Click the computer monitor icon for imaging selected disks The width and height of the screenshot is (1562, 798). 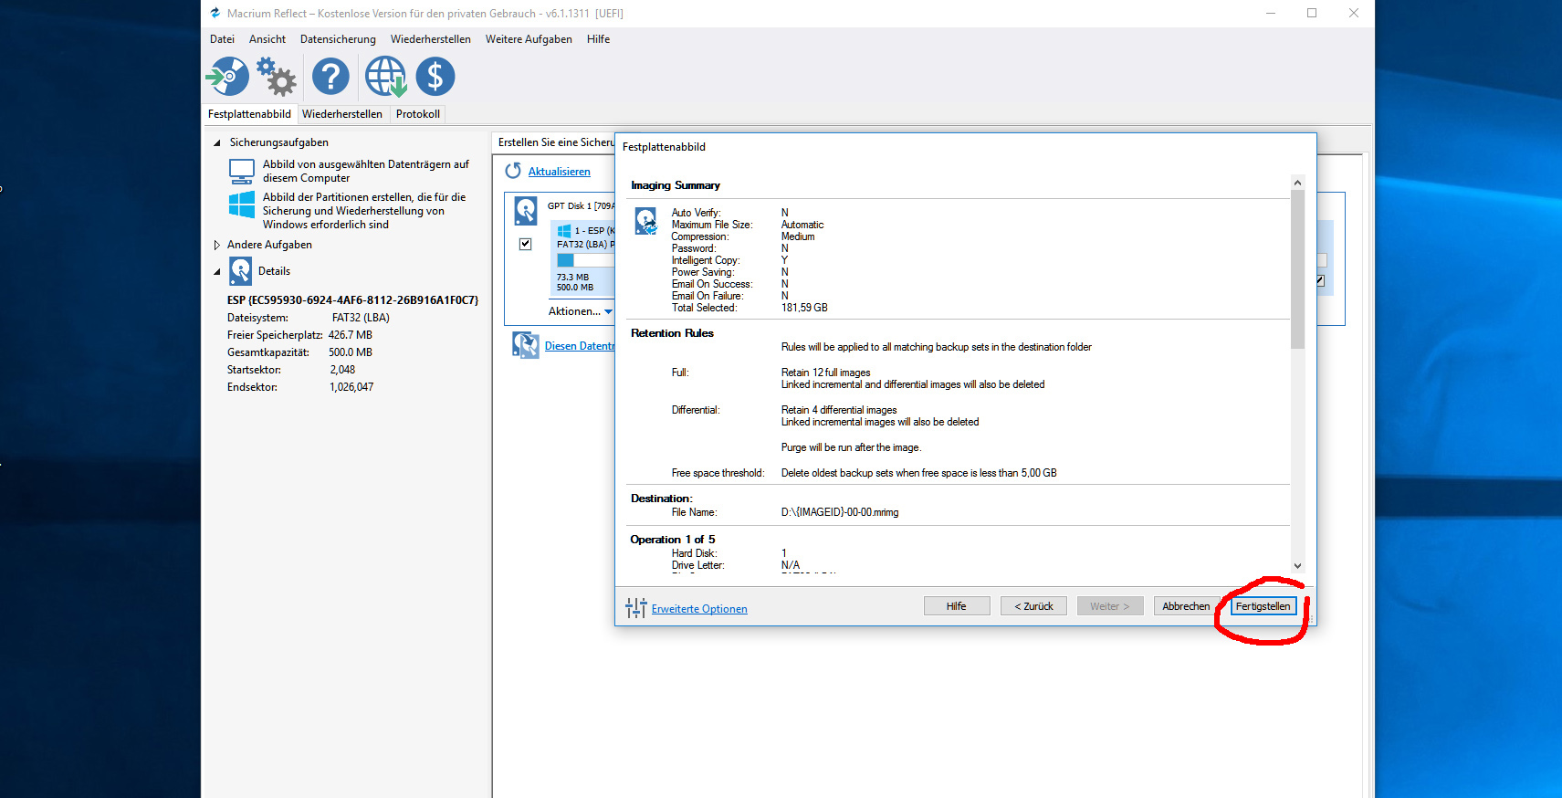click(242, 171)
